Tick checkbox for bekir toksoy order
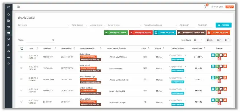240x112 pixels. [x=22, y=57]
